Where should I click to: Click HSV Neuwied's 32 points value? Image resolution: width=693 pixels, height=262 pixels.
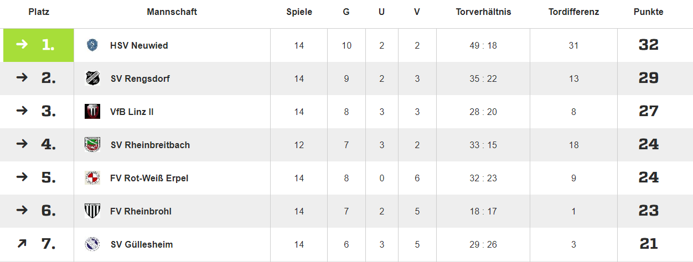click(648, 45)
